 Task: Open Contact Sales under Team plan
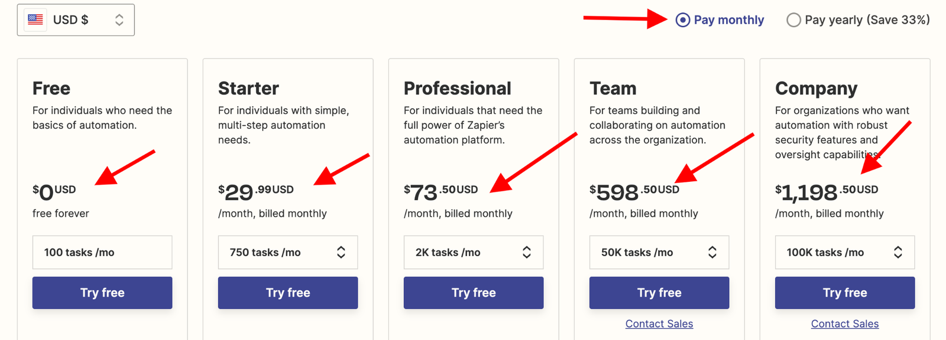click(659, 323)
